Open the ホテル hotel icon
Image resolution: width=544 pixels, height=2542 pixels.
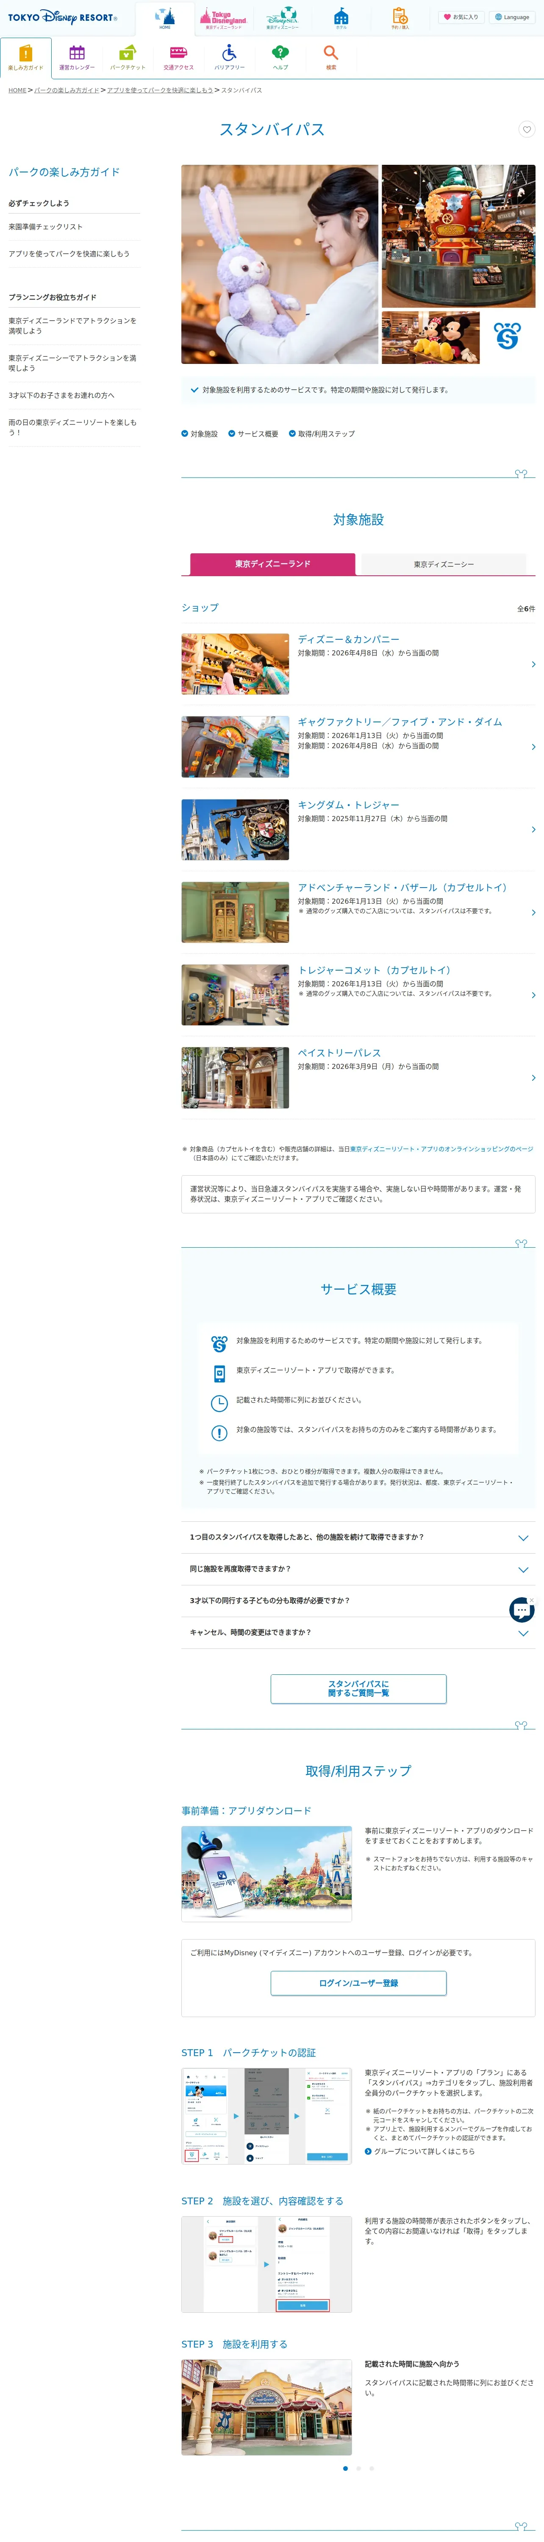(x=341, y=19)
